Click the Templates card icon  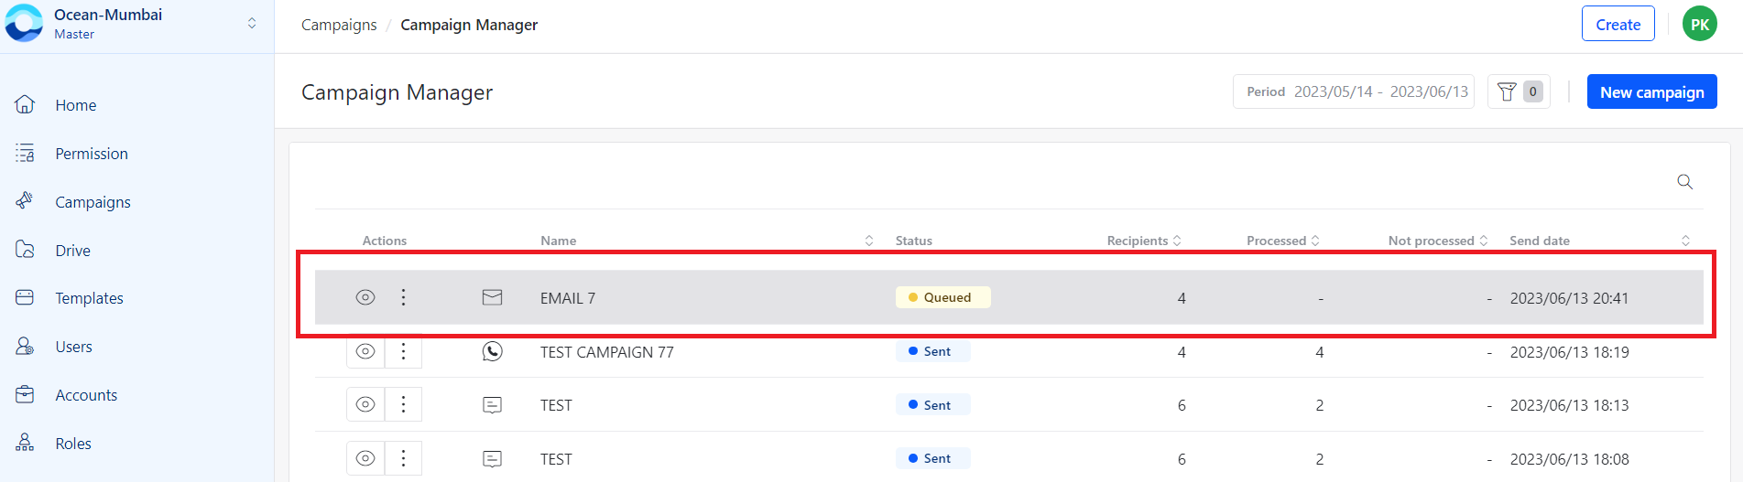(25, 297)
